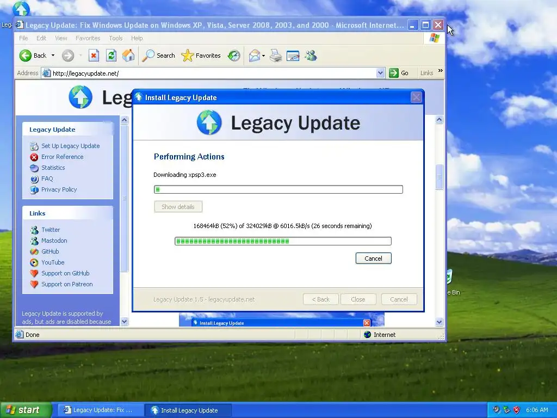Click the Go button next to address

tap(399, 73)
